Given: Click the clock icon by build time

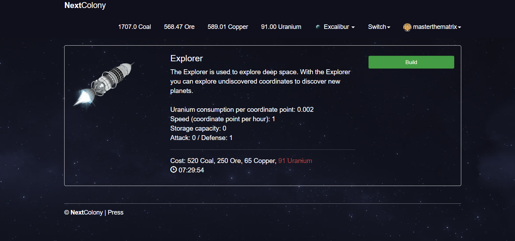Looking at the screenshot, I should click(173, 170).
